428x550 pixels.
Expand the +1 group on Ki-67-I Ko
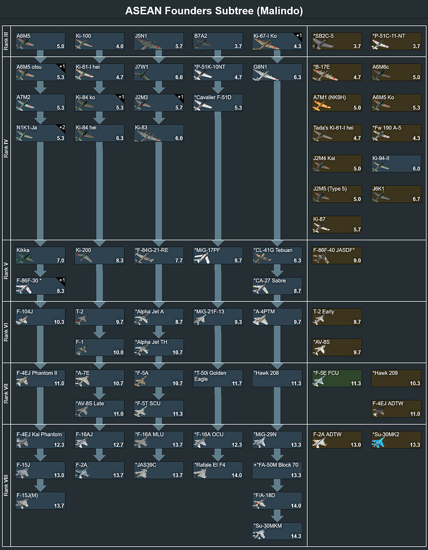298,36
